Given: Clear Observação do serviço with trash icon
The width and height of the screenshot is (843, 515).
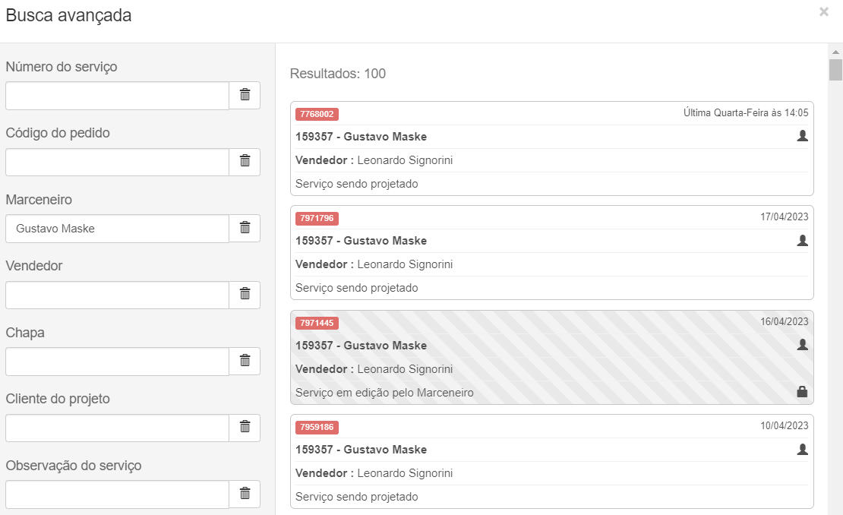Looking at the screenshot, I should (x=245, y=494).
